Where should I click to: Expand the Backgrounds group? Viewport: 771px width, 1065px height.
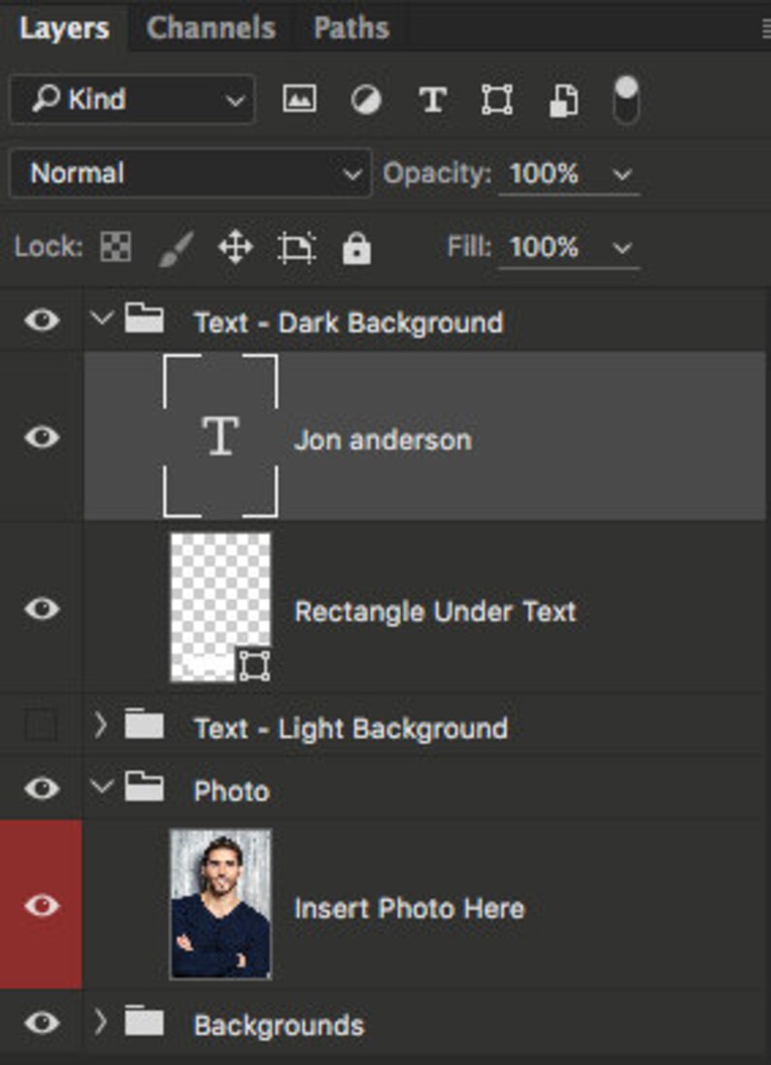(100, 1021)
